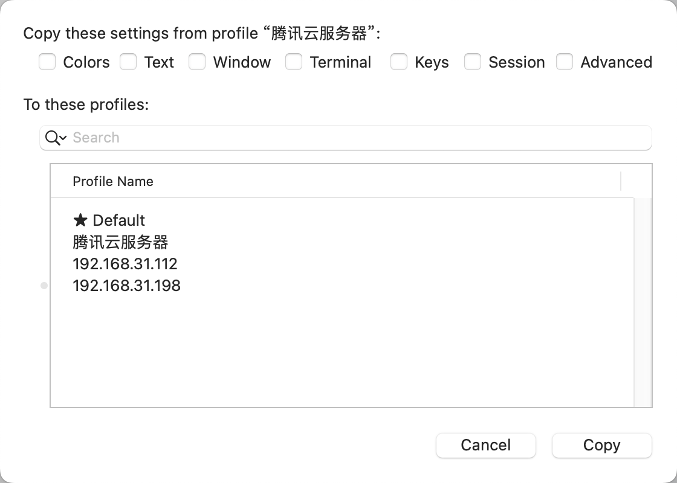Select the Keys checkbox
This screenshot has width=677, height=483.
[x=399, y=62]
